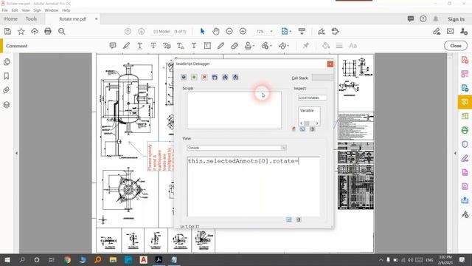The width and height of the screenshot is (472, 266).
Task: Open Page Thumbnails panel in left sidebar
Action: click(7, 62)
